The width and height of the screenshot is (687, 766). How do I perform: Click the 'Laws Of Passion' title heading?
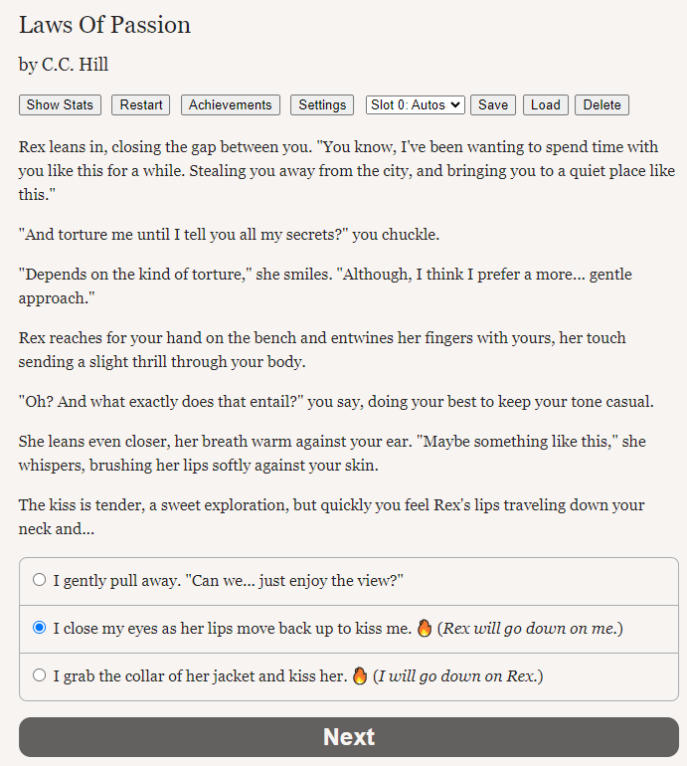click(x=104, y=25)
